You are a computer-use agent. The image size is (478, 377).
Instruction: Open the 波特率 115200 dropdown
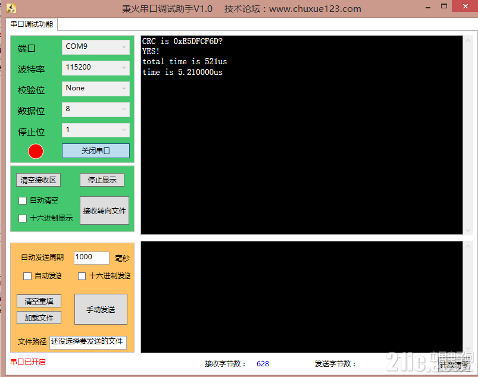[x=96, y=68]
